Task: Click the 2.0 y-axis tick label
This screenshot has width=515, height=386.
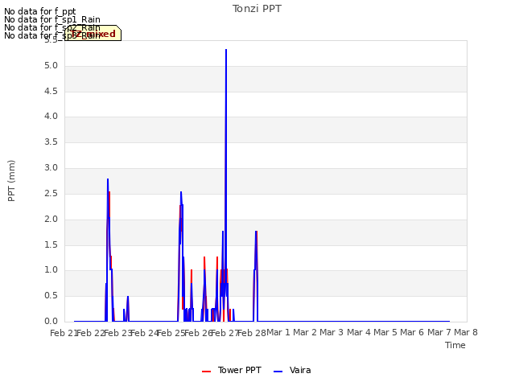Action: (51, 219)
